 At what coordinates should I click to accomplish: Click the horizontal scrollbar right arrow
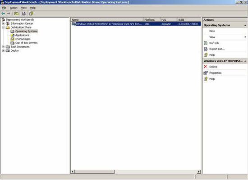pyautogui.click(x=199, y=171)
